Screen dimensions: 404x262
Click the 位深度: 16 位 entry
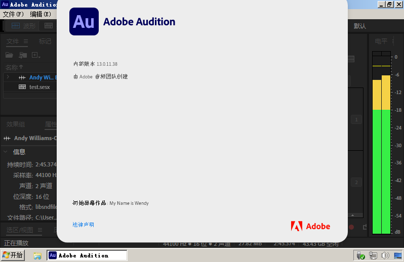point(31,197)
